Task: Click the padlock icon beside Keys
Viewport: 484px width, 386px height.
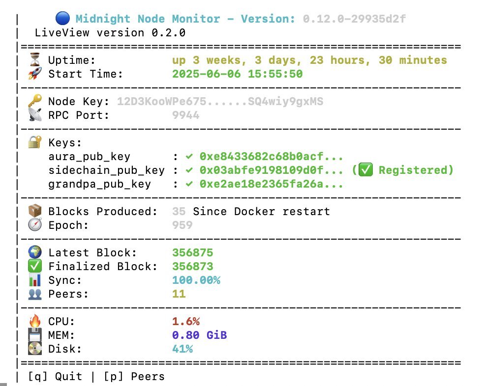Action: point(34,143)
